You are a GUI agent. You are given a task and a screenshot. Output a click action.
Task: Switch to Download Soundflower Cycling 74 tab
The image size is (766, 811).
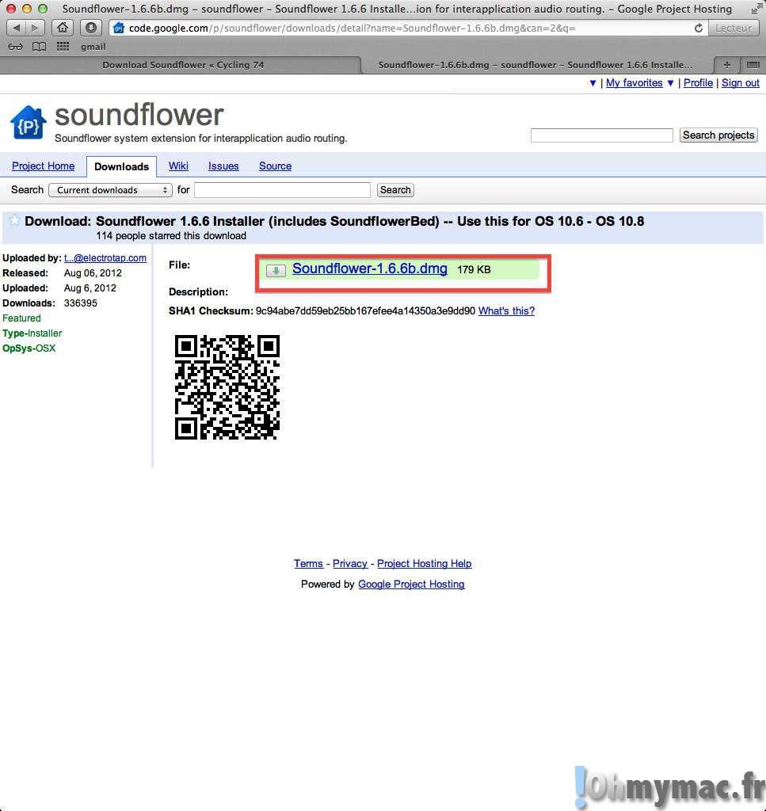pyautogui.click(x=182, y=65)
